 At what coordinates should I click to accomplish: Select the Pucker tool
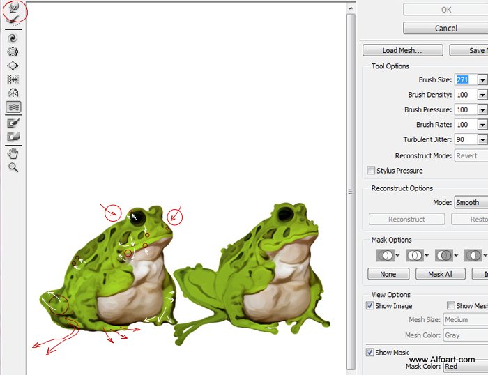click(13, 52)
